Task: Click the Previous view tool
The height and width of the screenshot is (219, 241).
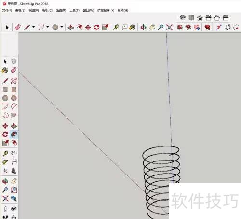Action: (14, 198)
